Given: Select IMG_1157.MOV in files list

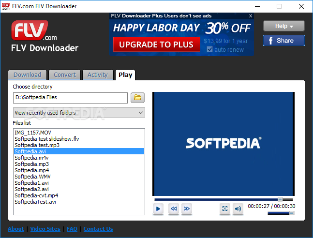Looking at the screenshot, I should 79,133.
